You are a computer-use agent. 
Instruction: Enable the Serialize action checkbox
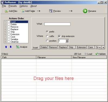click(x=9, y=39)
